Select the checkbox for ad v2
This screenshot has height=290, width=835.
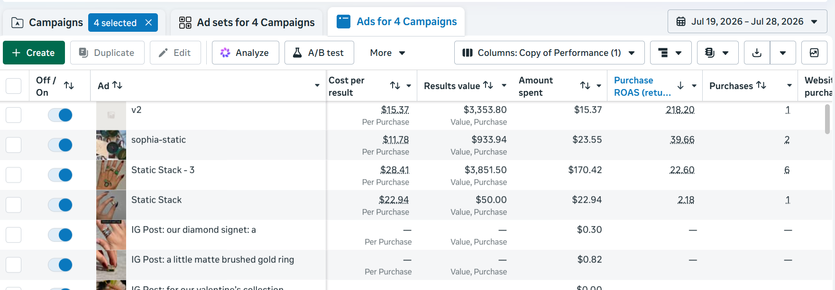point(13,115)
